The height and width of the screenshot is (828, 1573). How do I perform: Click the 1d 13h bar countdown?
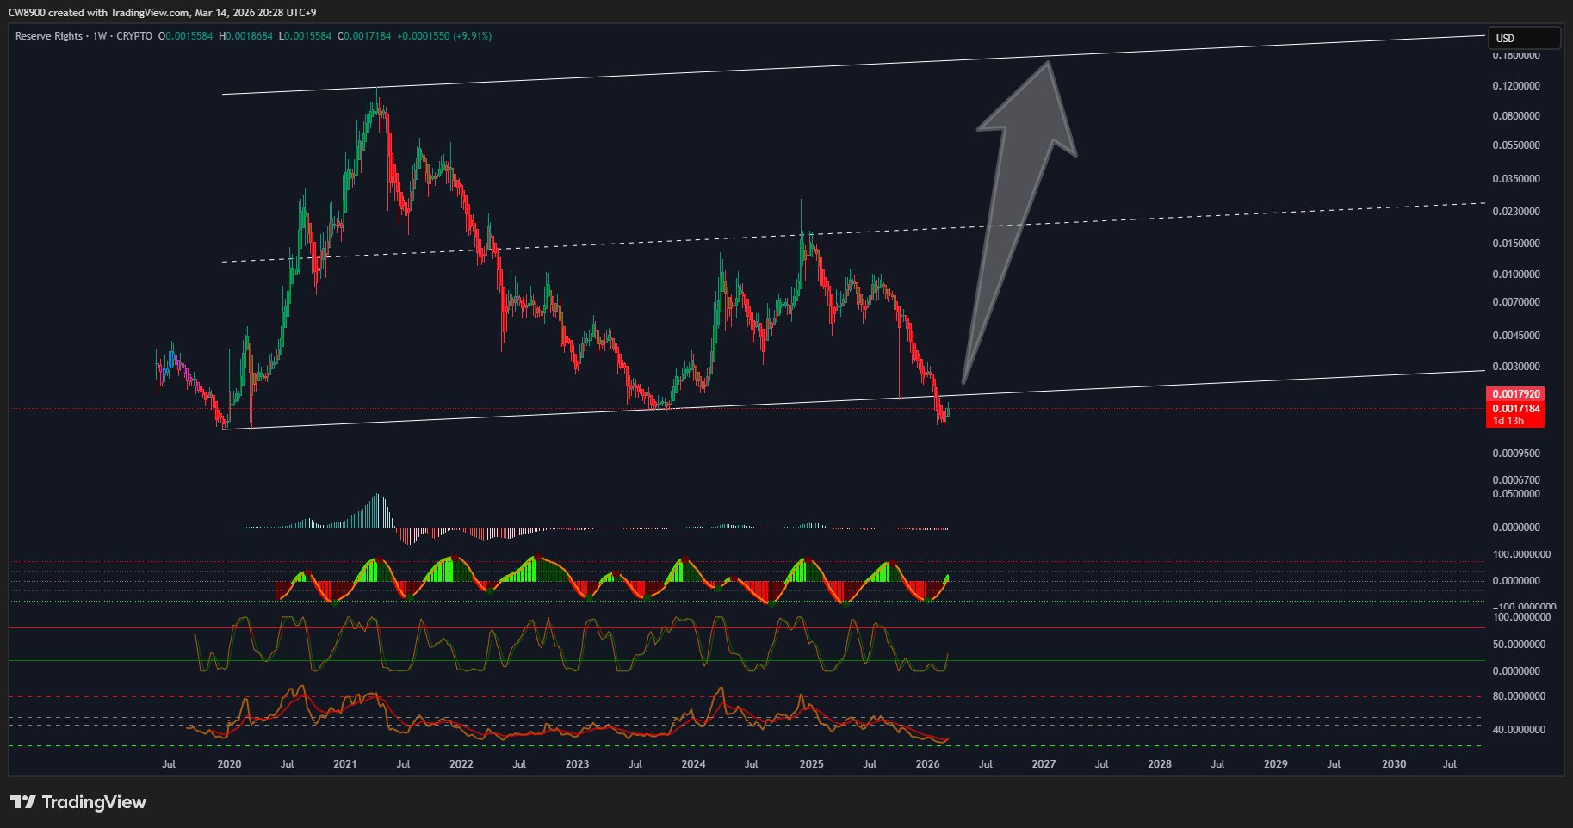pos(1508,421)
